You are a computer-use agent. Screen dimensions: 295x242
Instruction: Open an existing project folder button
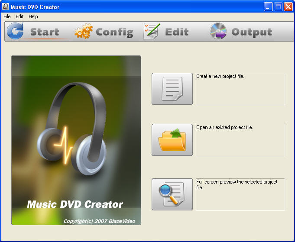[x=172, y=140]
